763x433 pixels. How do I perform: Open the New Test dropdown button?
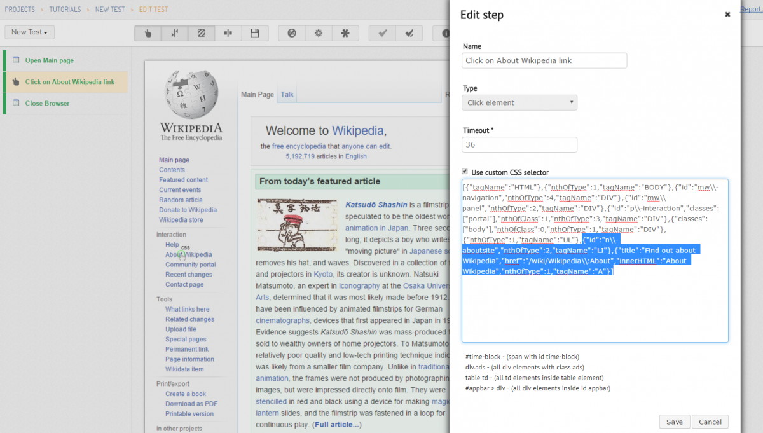[30, 32]
